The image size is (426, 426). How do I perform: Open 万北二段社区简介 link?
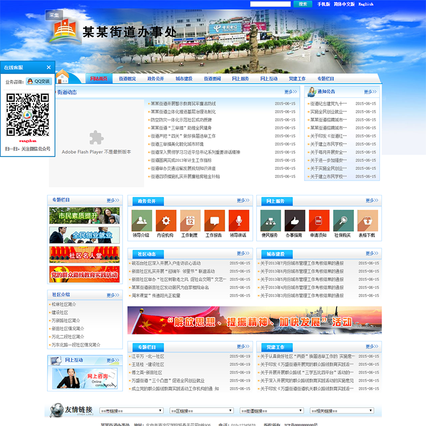[x=68, y=337]
